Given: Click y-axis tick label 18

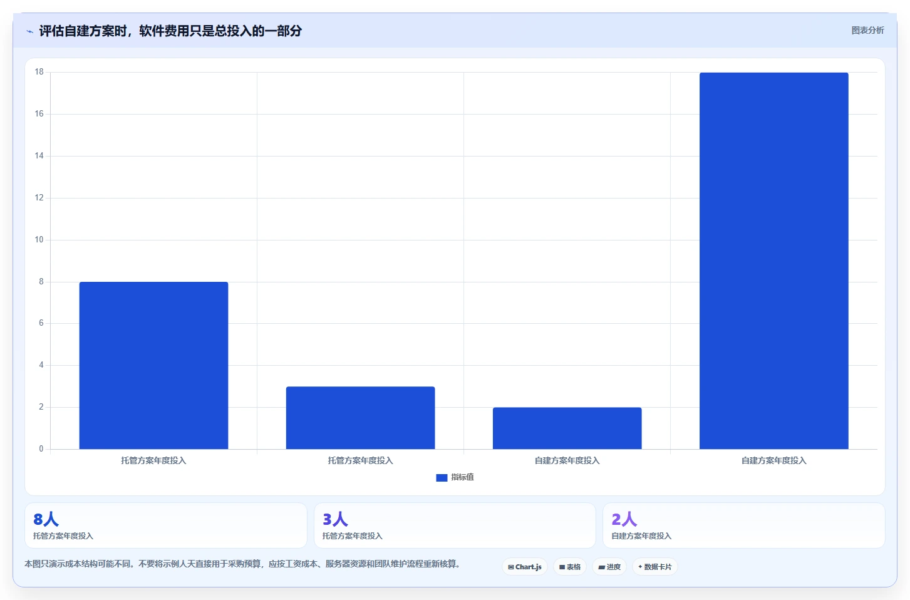Looking at the screenshot, I should (x=39, y=72).
